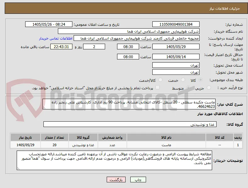The height and width of the screenshot is (188, 248).
Task: Click the گروه کالا column header
Action: pyautogui.click(x=83, y=137)
